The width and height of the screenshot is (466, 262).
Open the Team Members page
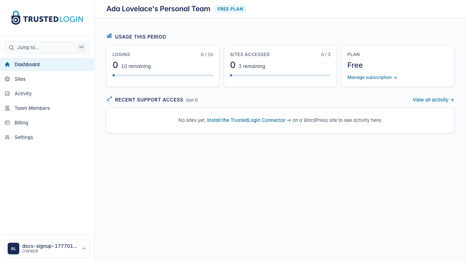(32, 108)
